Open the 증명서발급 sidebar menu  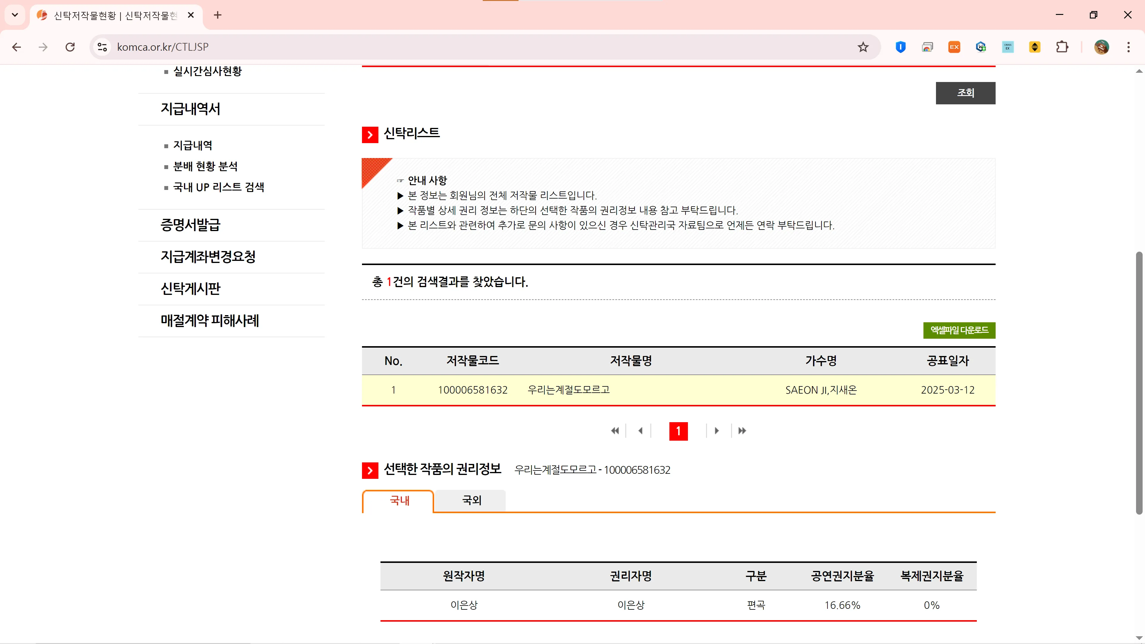click(190, 225)
